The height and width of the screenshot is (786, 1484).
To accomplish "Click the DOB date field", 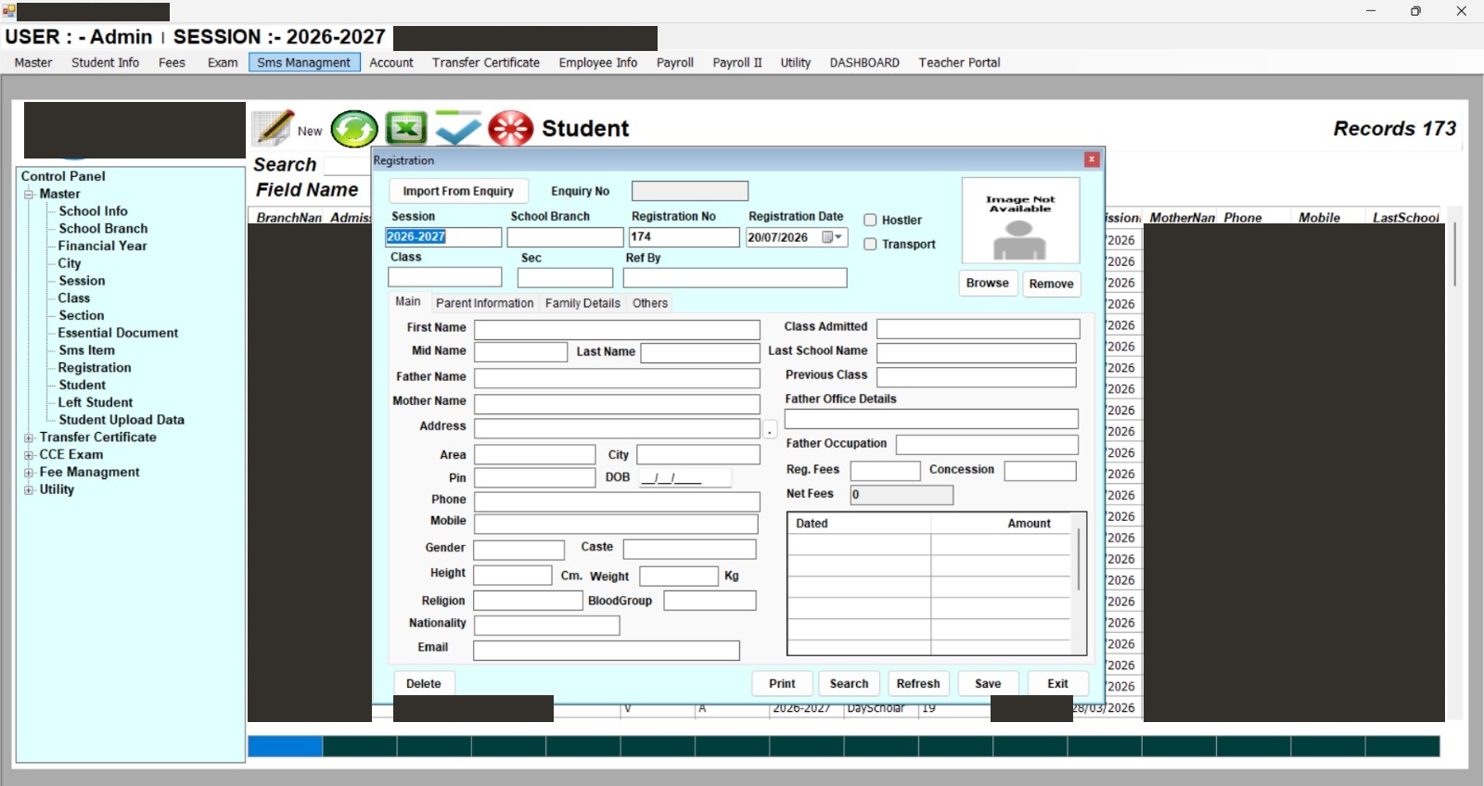I will pos(684,478).
